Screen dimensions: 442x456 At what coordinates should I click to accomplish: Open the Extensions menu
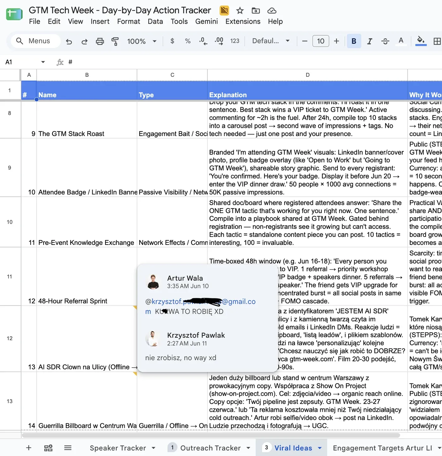(243, 21)
